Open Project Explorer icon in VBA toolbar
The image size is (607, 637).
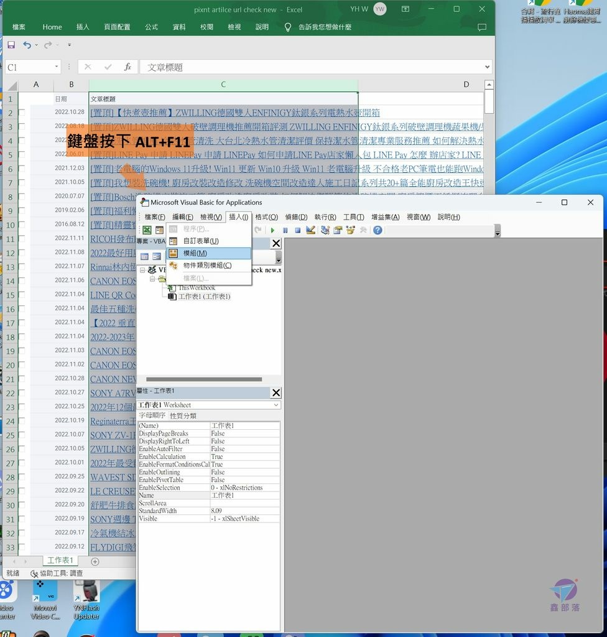tap(325, 230)
